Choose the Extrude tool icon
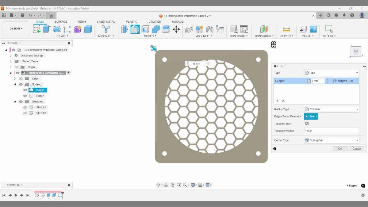Screen dimensions: 368x207 47,29
